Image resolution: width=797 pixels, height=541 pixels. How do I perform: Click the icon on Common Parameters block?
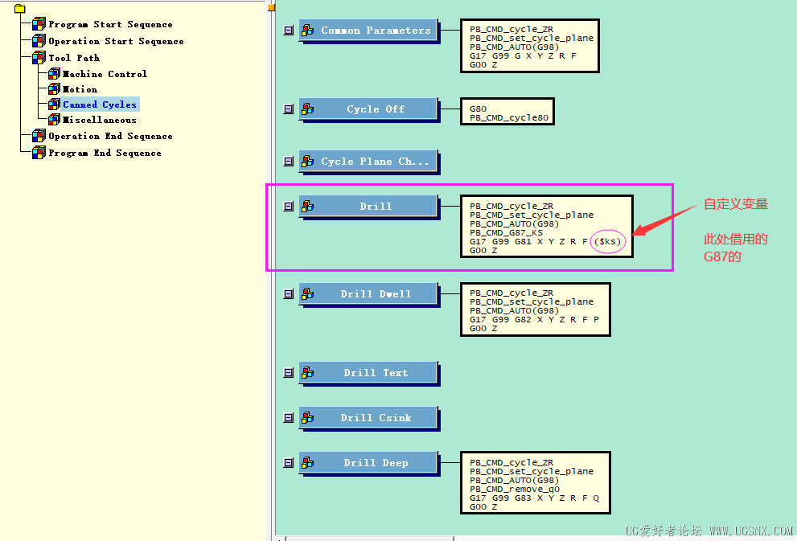tap(307, 31)
